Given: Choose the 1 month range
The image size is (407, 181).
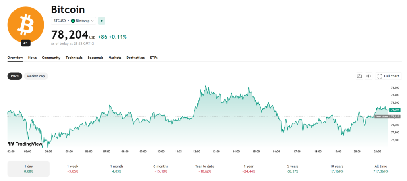Looking at the screenshot, I should pos(116,169).
